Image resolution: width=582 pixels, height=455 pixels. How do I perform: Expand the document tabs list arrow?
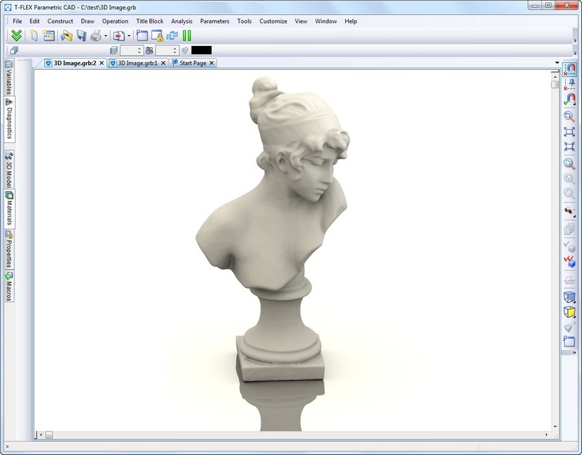click(x=557, y=63)
